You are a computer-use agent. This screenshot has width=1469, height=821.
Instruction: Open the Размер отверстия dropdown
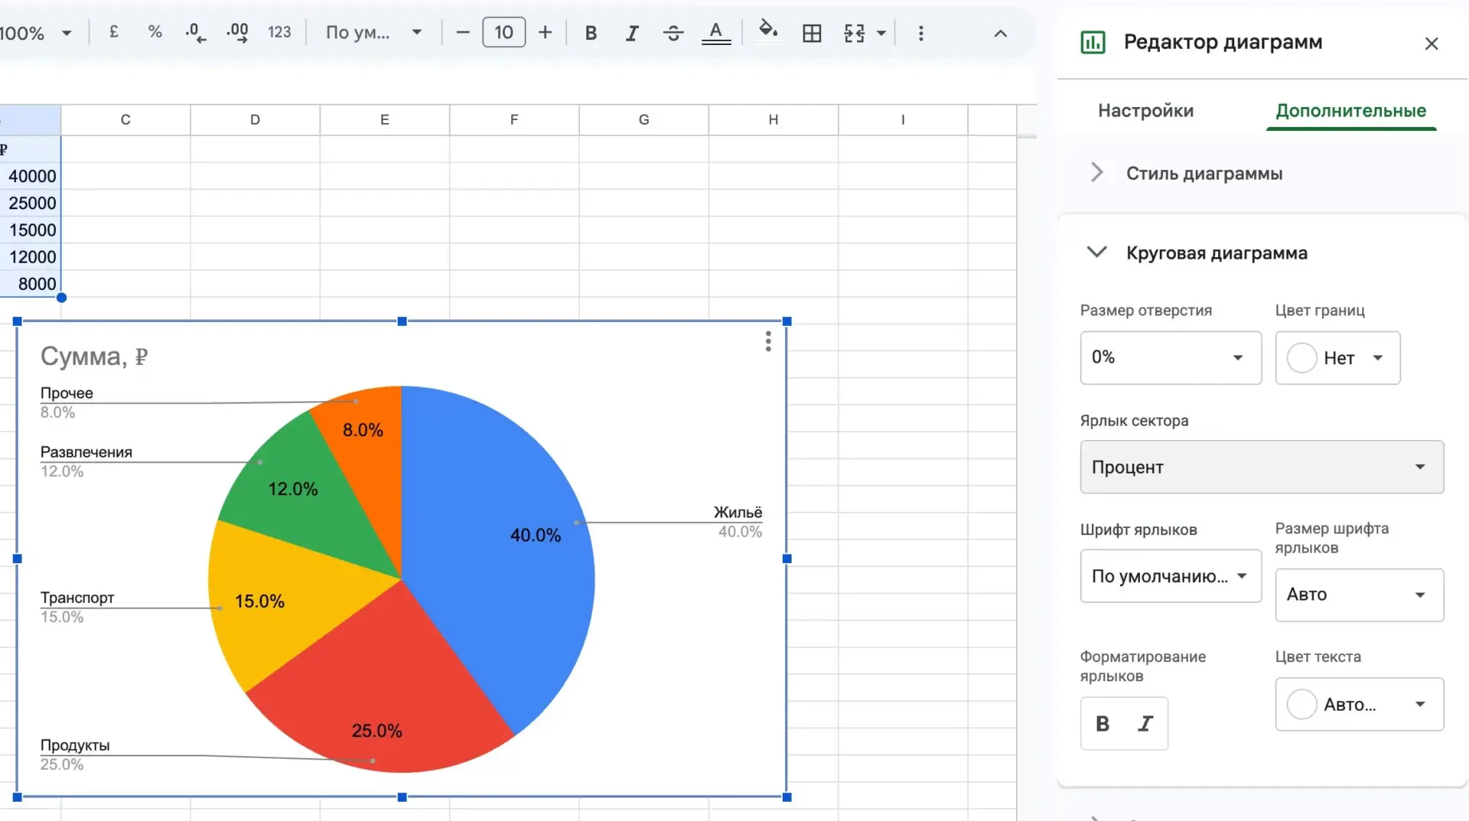[x=1171, y=357]
